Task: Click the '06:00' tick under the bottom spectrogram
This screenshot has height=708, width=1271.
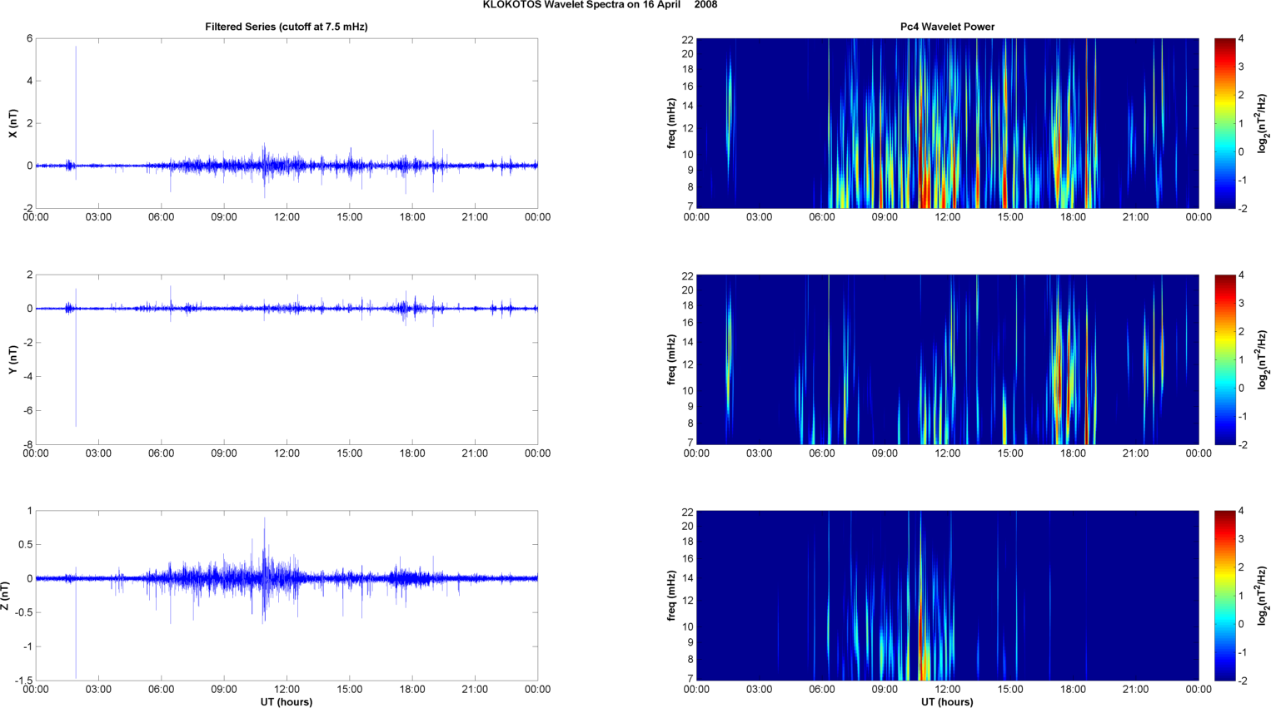Action: (822, 690)
